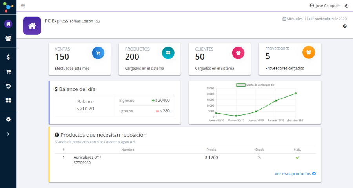The image size is (353, 188).
Task: Click the 'Ver mas productos' link
Action: pos(295,174)
